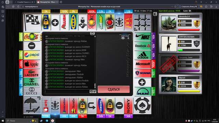Open browser extensions puzzle icon
The width and height of the screenshot is (219, 123).
click(206, 6)
